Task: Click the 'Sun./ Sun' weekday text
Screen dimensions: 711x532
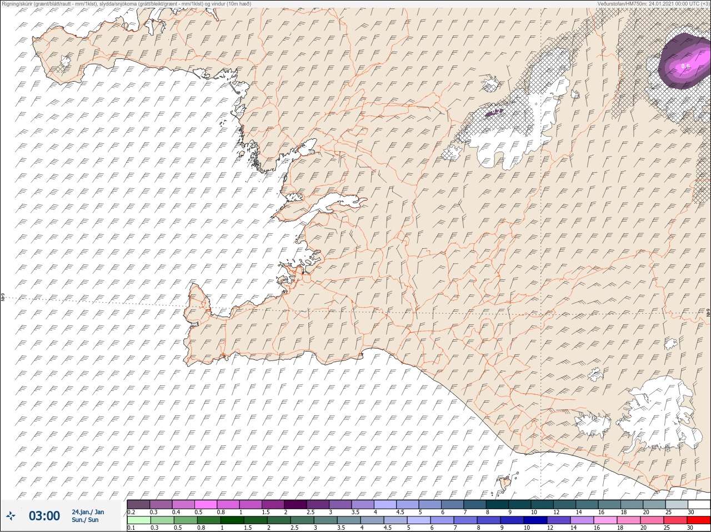Action: click(x=85, y=520)
